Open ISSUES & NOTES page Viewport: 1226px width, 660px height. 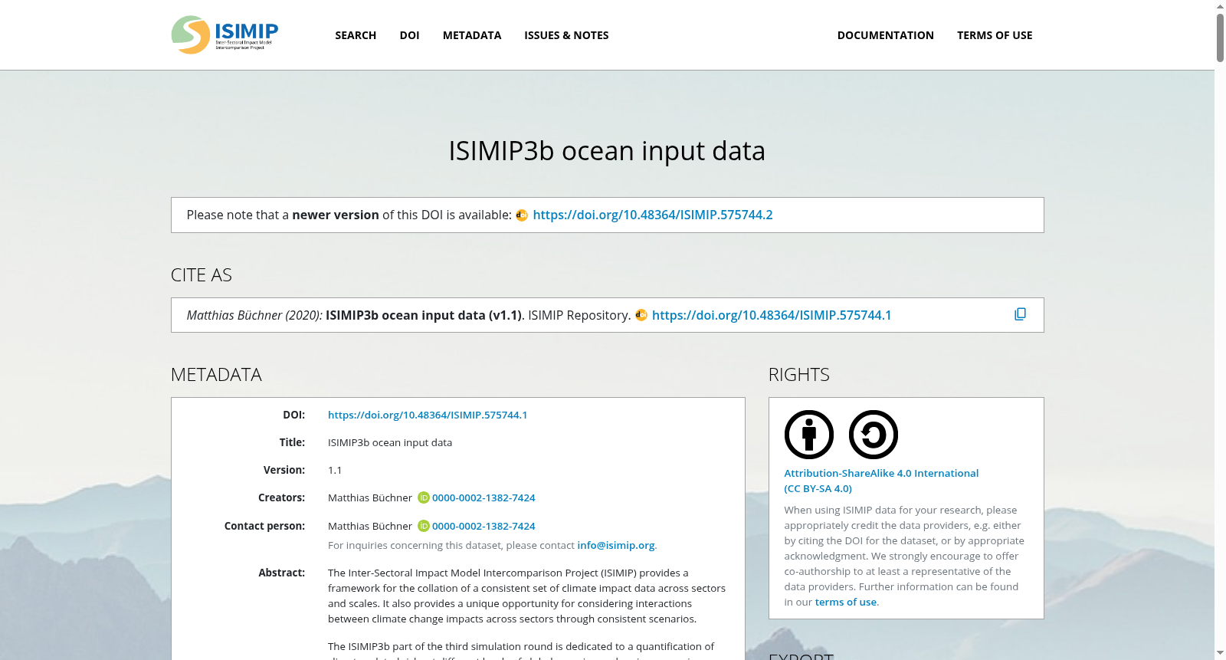pos(566,35)
